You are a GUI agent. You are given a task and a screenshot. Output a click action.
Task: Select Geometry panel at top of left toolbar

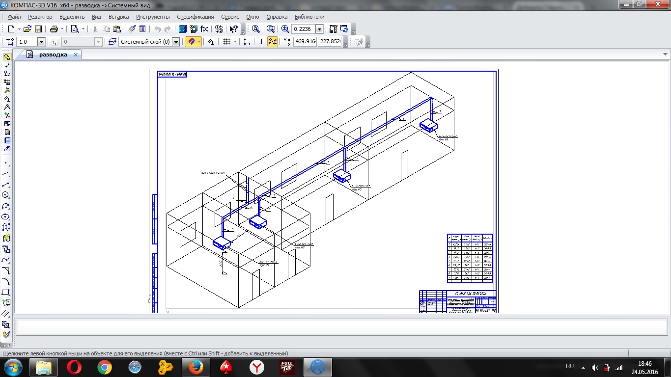coord(7,57)
